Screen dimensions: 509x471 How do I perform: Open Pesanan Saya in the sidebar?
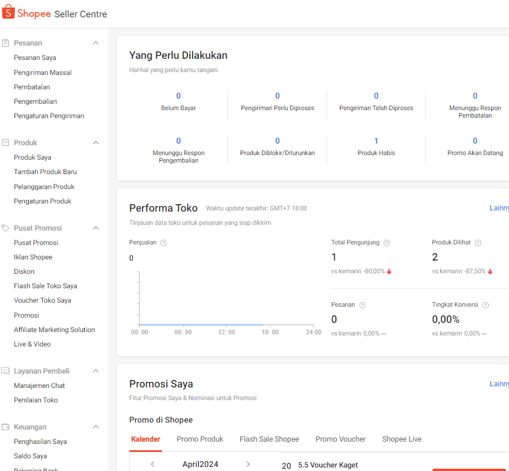tap(35, 58)
